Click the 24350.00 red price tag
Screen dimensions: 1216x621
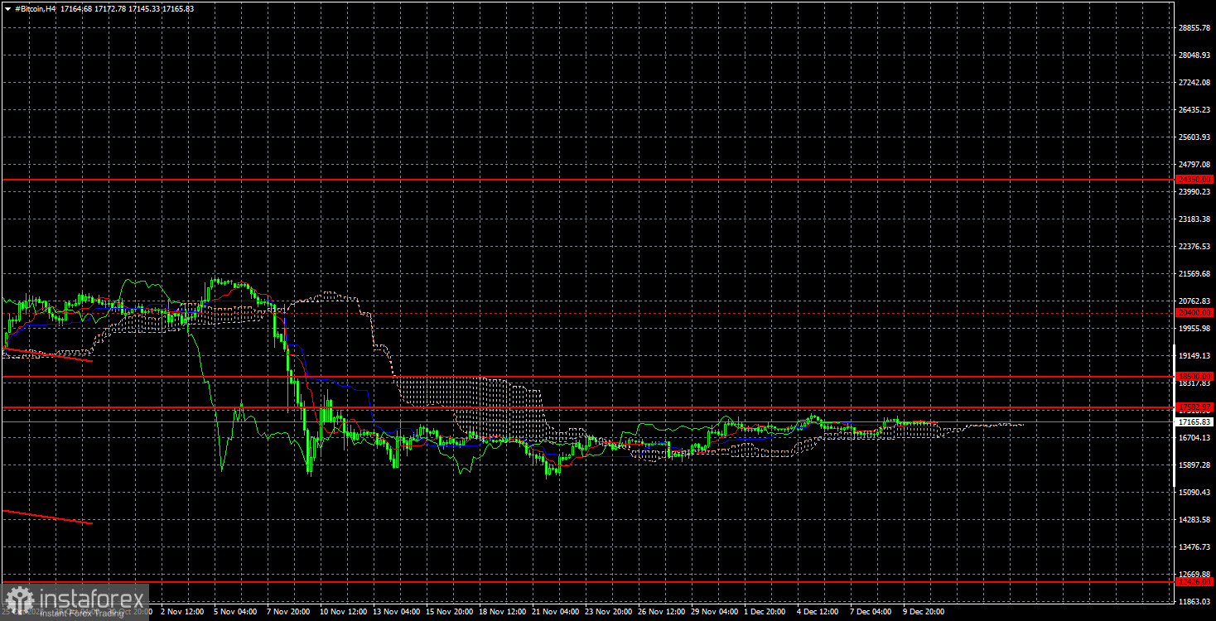click(1194, 179)
